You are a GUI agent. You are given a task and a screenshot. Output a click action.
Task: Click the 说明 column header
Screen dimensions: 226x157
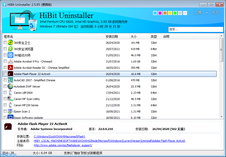(x=189, y=36)
